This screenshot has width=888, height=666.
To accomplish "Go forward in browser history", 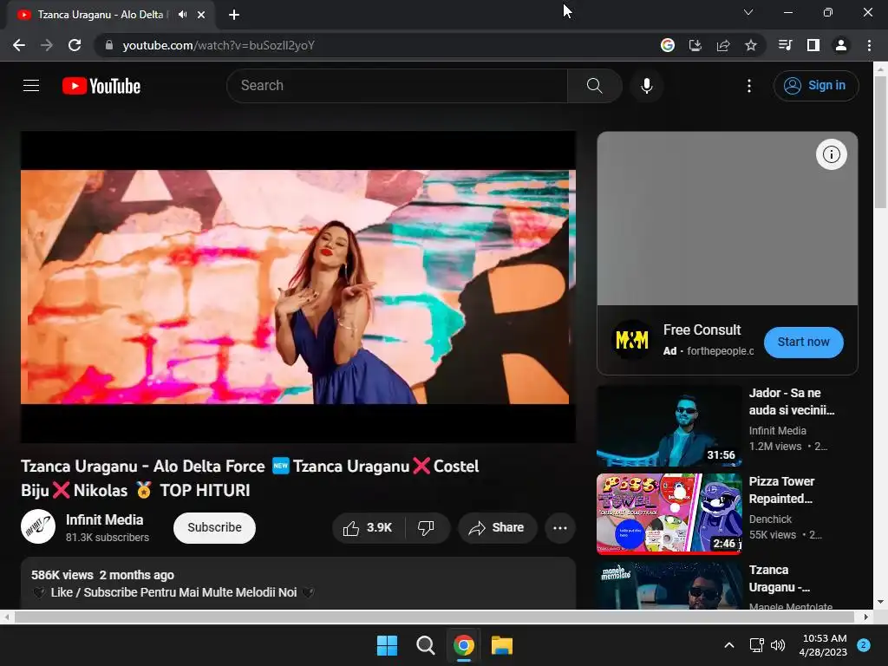I will [x=47, y=45].
